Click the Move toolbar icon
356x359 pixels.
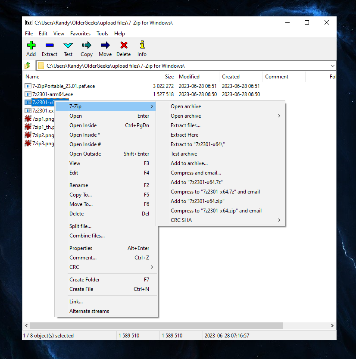(105, 45)
